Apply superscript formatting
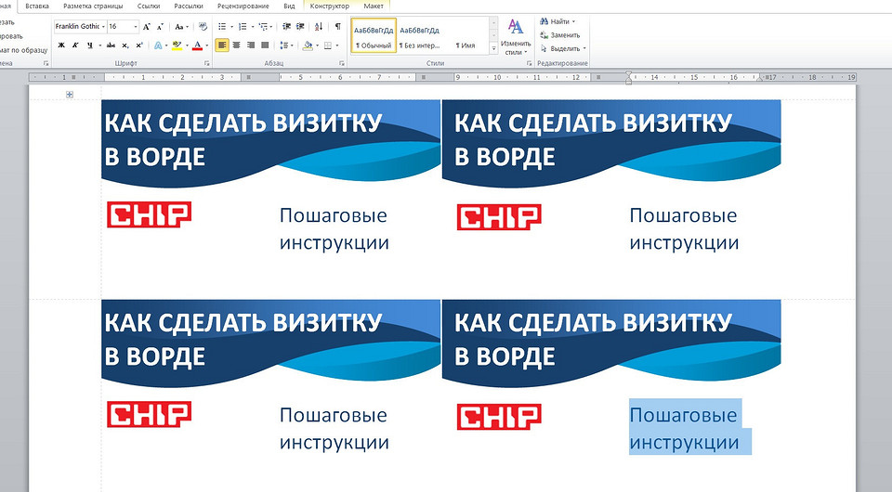The height and width of the screenshot is (492, 892). (x=138, y=45)
